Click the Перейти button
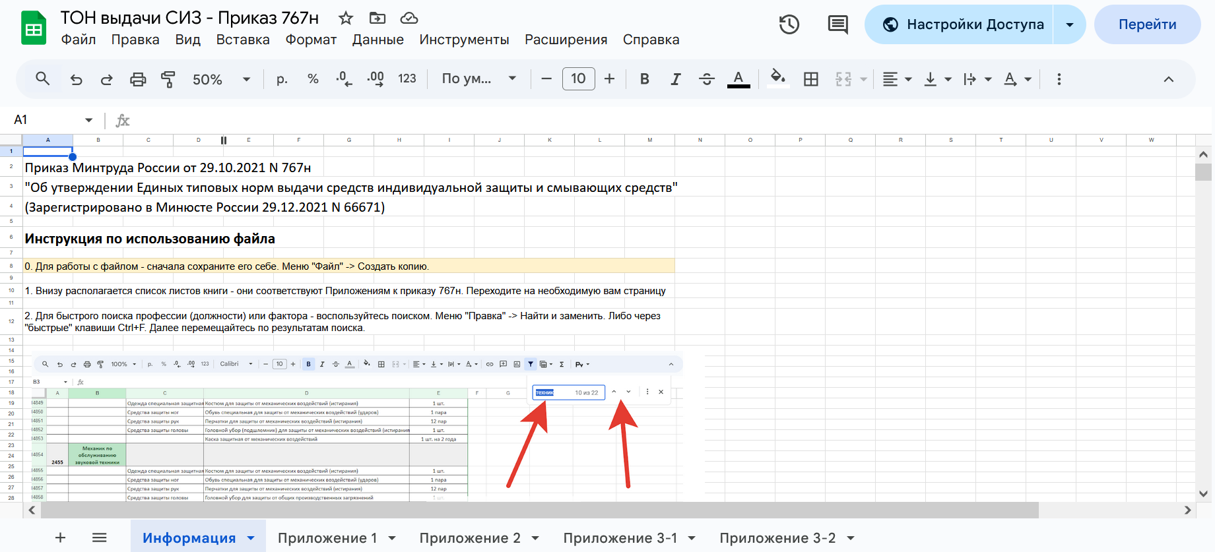The width and height of the screenshot is (1215, 552). (x=1147, y=25)
